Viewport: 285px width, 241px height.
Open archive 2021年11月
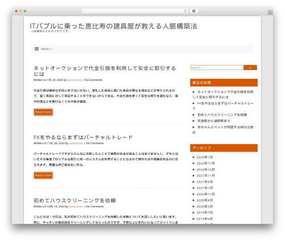tap(206, 175)
